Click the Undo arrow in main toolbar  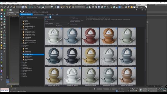(x=2, y=7)
